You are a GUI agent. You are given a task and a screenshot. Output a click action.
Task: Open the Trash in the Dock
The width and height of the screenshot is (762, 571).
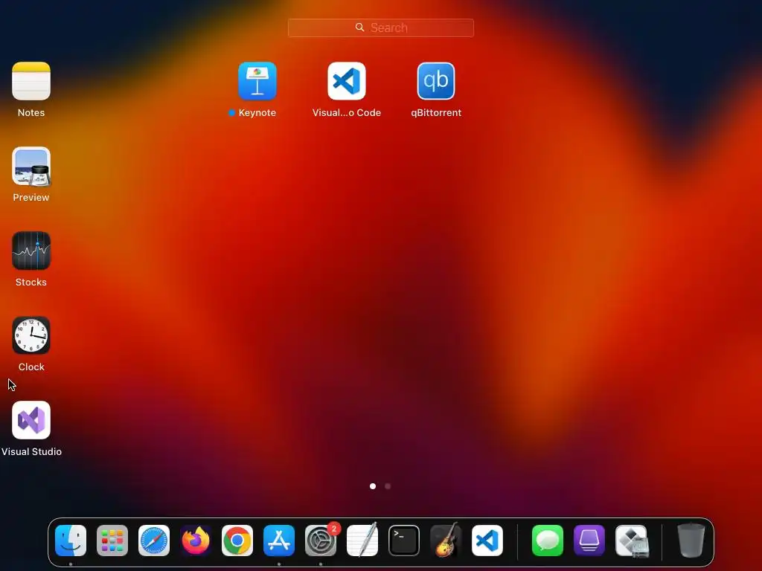point(691,541)
